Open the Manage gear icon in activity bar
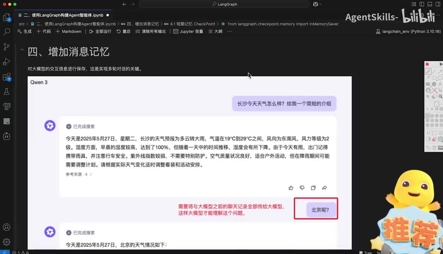The image size is (443, 254). [6, 242]
